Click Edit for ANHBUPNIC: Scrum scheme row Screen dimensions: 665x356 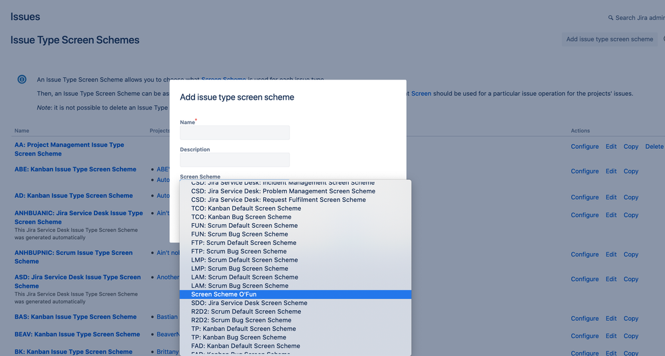click(x=611, y=254)
